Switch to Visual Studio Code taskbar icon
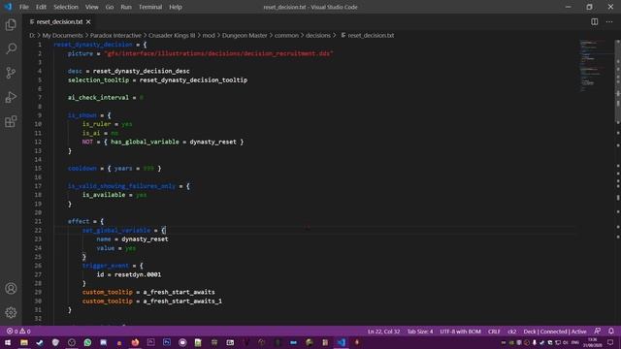 [x=341, y=342]
